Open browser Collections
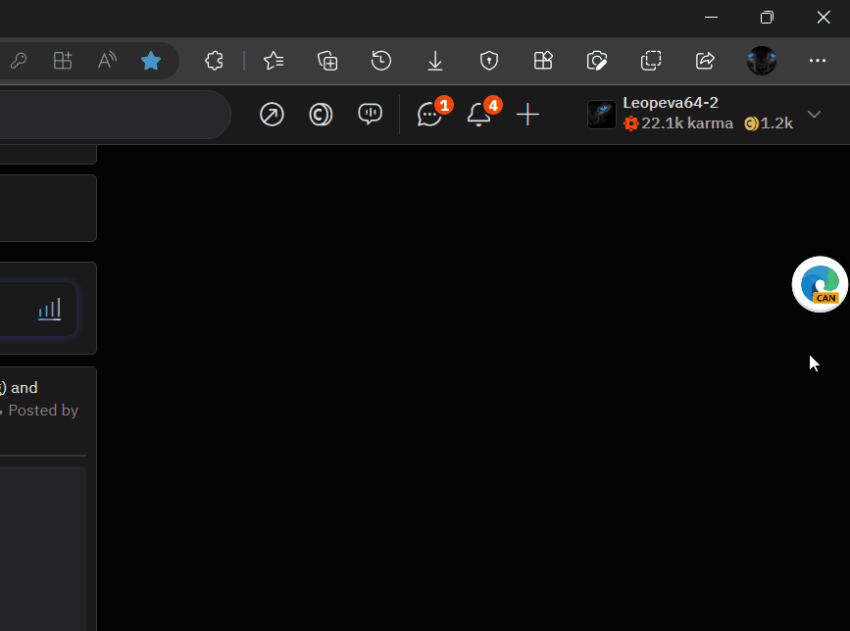 327,61
